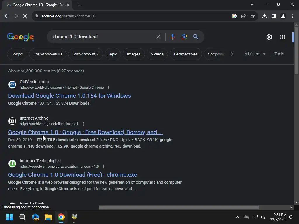Clear the search query with the X
The image size is (299, 224).
[158, 37]
